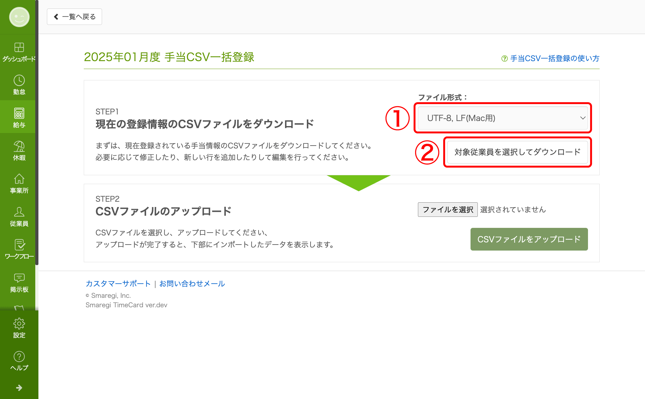
Task: Open the ヘルプ question mark icon
Action: (x=19, y=357)
